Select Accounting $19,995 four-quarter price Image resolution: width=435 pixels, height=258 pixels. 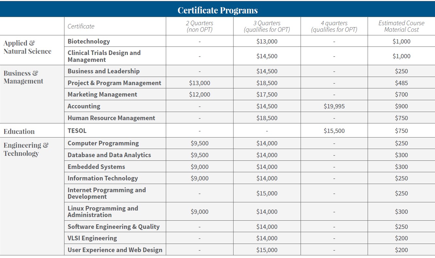tap(334, 106)
